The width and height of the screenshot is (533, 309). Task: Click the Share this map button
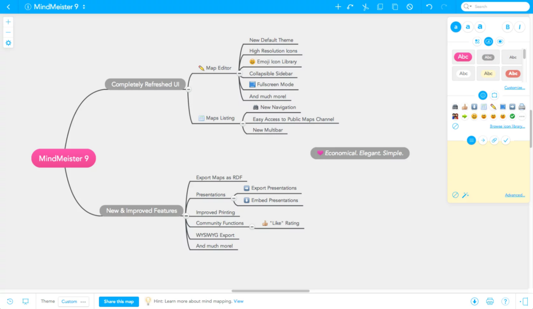point(119,301)
